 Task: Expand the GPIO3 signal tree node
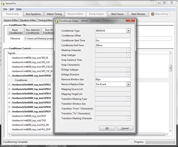click(9, 94)
